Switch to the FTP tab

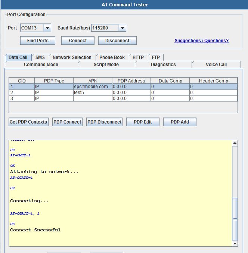point(156,57)
